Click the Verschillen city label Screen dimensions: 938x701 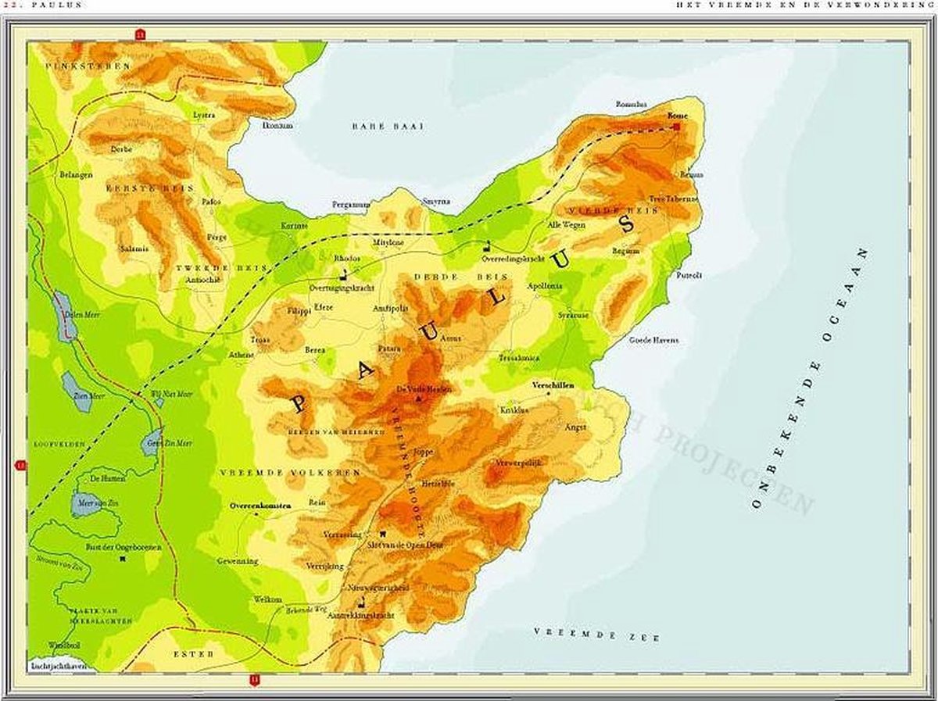click(553, 386)
